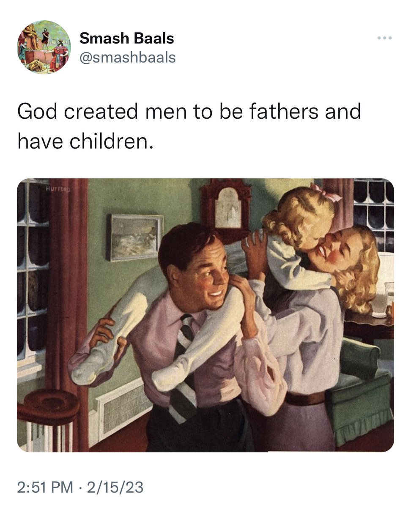Click the Smash Baals display name

pos(126,38)
